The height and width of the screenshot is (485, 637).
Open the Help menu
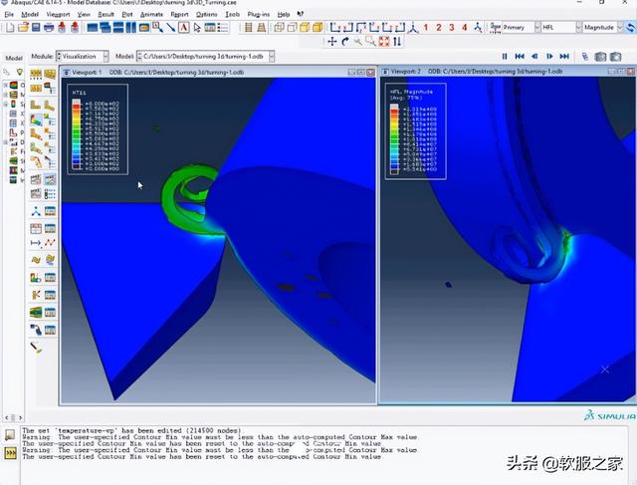coord(283,14)
